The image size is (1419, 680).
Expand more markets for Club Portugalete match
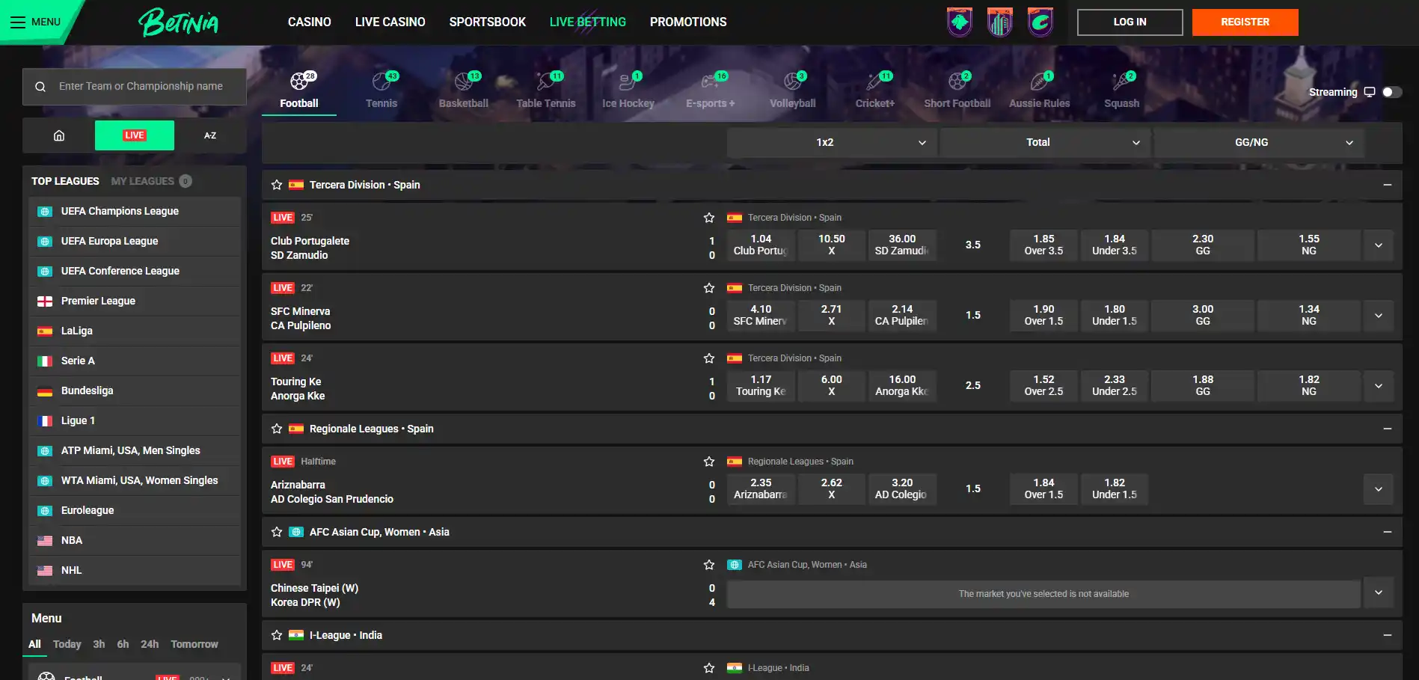pyautogui.click(x=1379, y=245)
